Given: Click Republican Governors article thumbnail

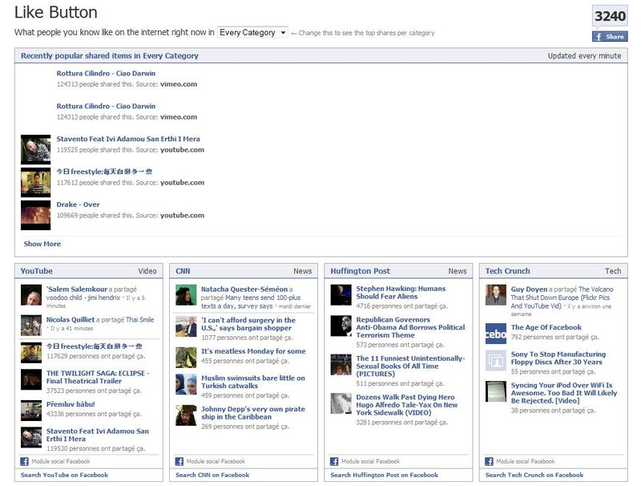Looking at the screenshot, I should click(x=341, y=326).
